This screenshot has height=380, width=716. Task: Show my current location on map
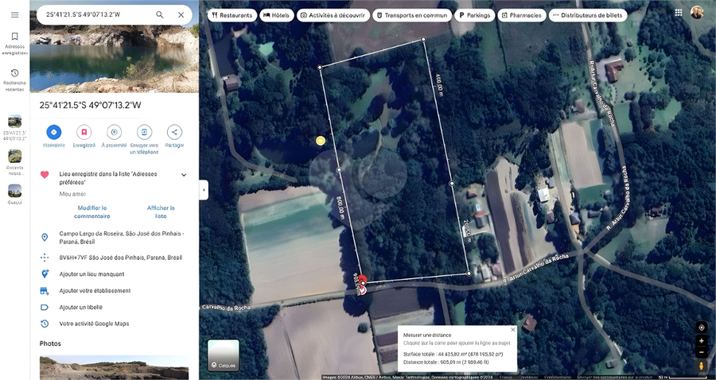point(701,327)
